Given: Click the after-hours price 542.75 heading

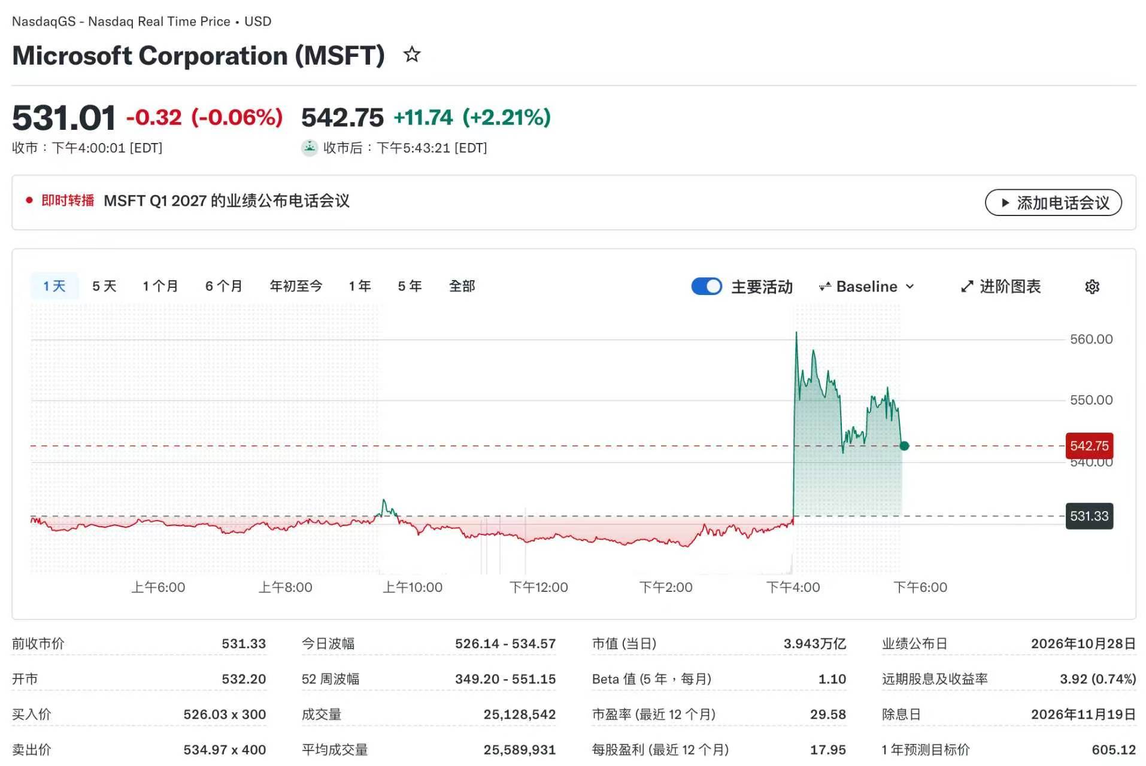Looking at the screenshot, I should 342,117.
